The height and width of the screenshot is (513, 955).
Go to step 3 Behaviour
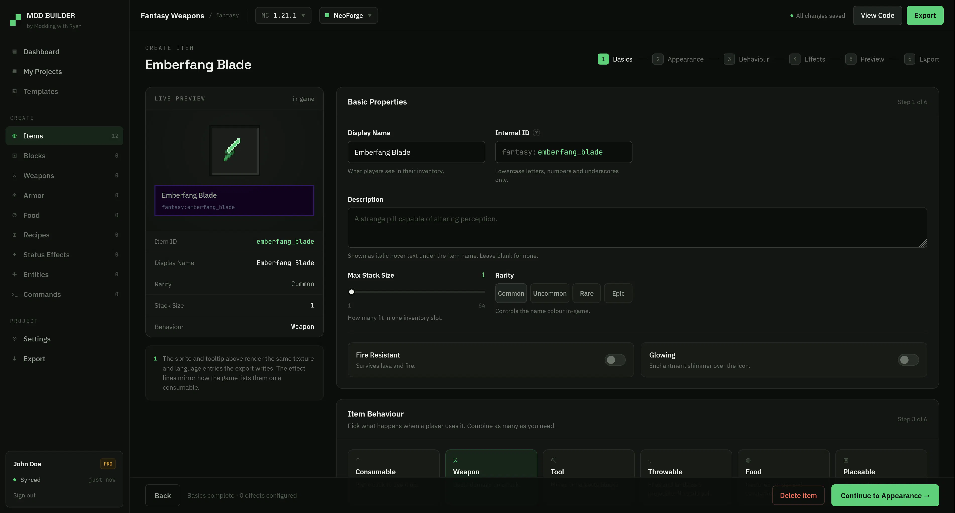click(x=746, y=59)
